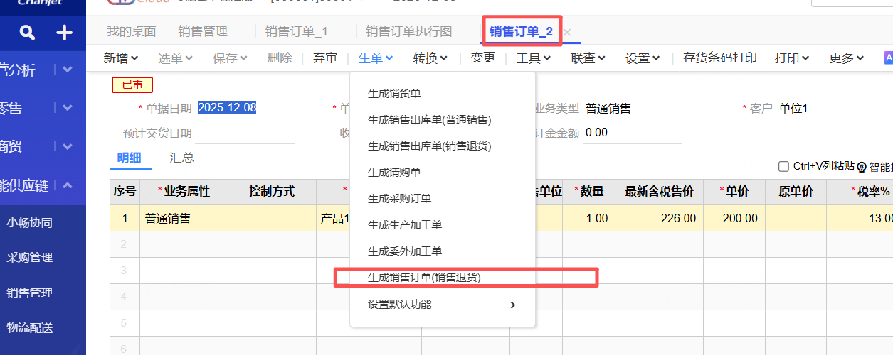The width and height of the screenshot is (893, 355).
Task: Click the search magnifier icon in sidebar
Action: coord(27,33)
